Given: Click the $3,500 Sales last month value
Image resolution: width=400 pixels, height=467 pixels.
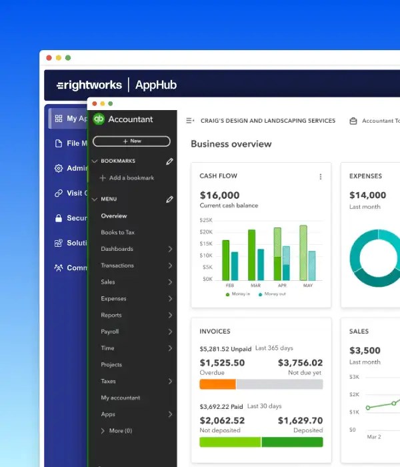Looking at the screenshot, I should 365,350.
